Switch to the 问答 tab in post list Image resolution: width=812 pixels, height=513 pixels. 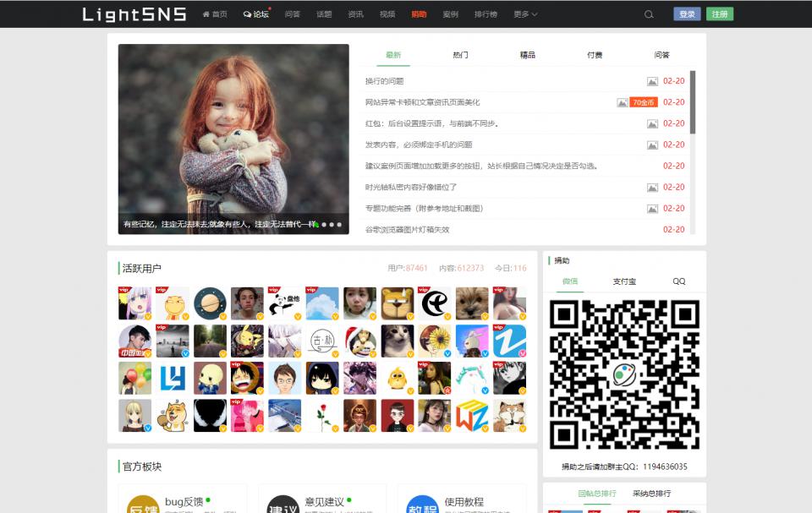661,55
